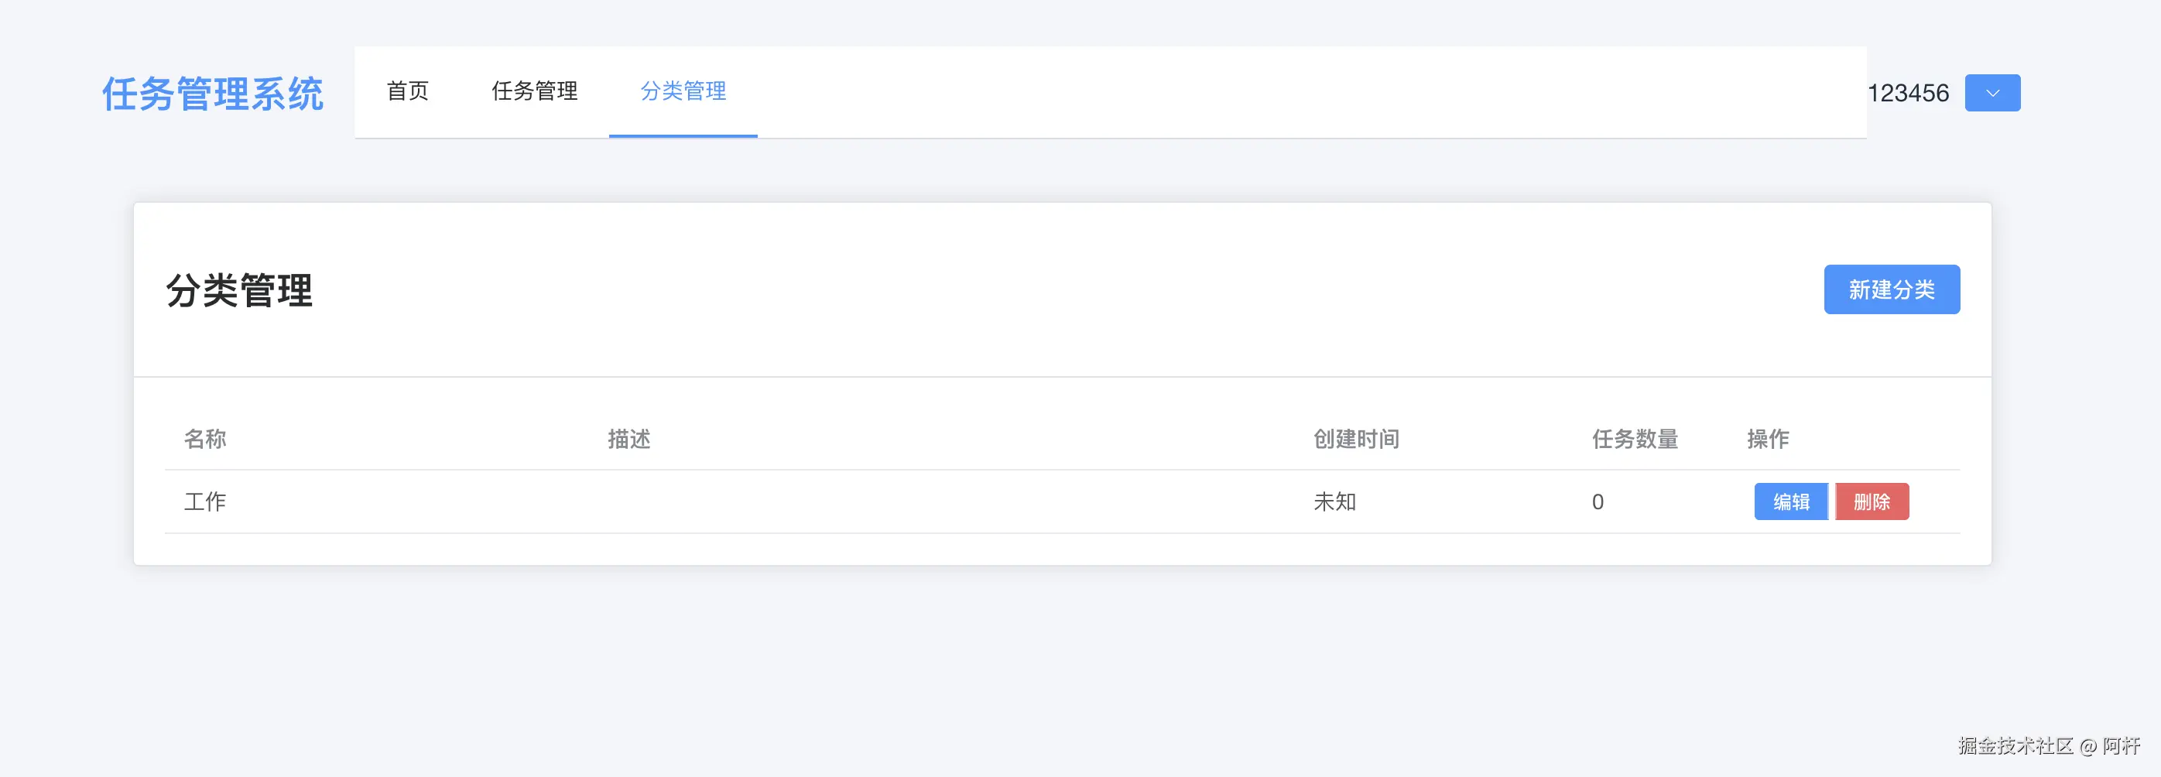
Task: Click the 操作 column header
Action: [x=1768, y=439]
